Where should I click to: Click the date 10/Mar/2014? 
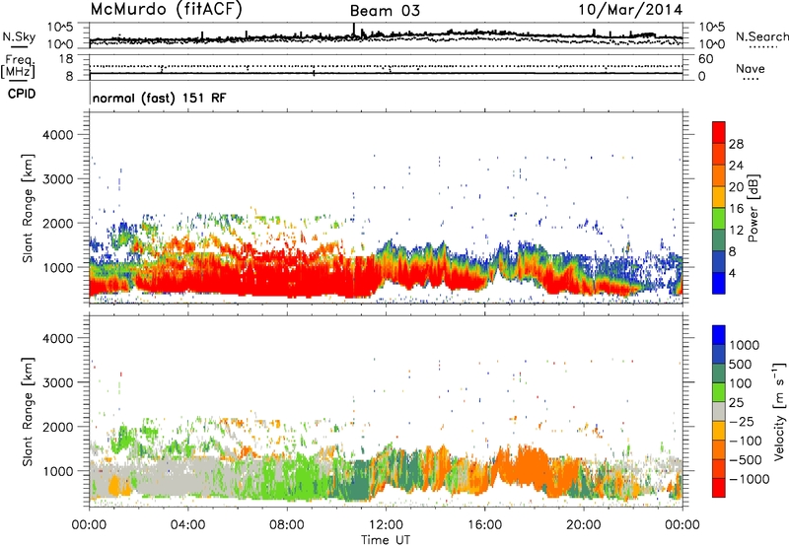(630, 10)
